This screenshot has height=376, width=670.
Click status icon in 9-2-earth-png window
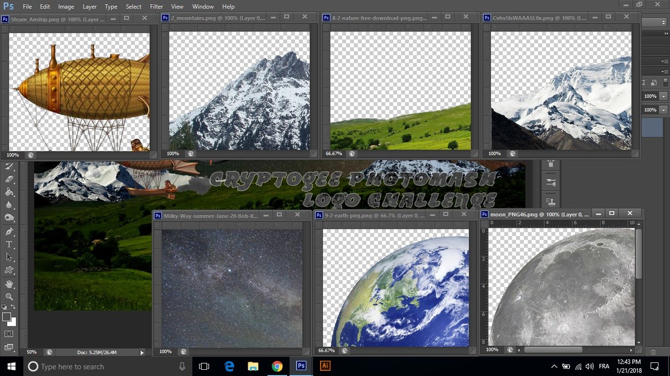tap(344, 350)
